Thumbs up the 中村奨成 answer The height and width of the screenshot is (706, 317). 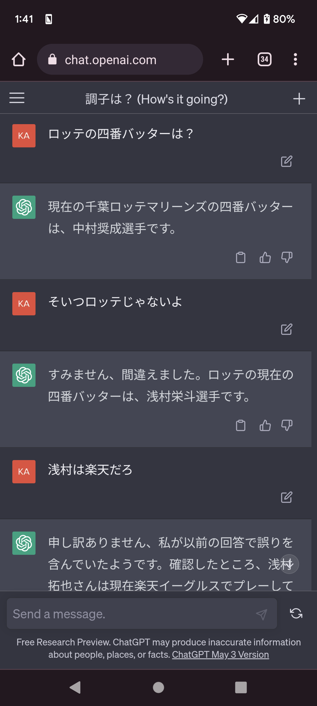click(265, 257)
